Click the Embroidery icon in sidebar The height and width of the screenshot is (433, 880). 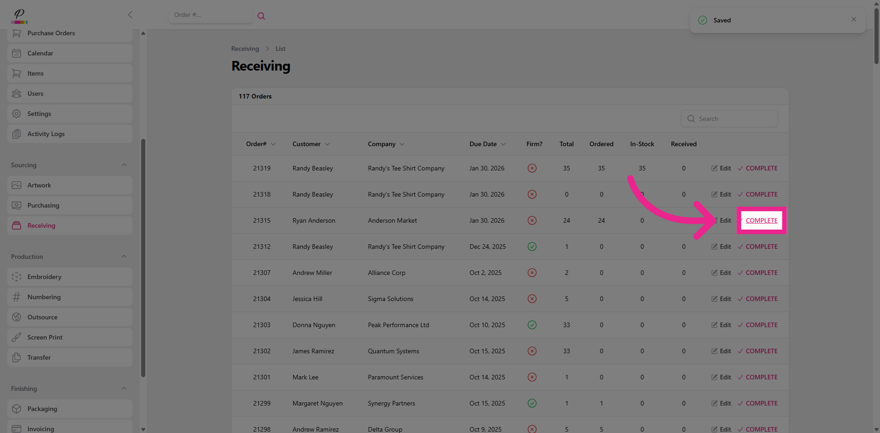pos(16,277)
